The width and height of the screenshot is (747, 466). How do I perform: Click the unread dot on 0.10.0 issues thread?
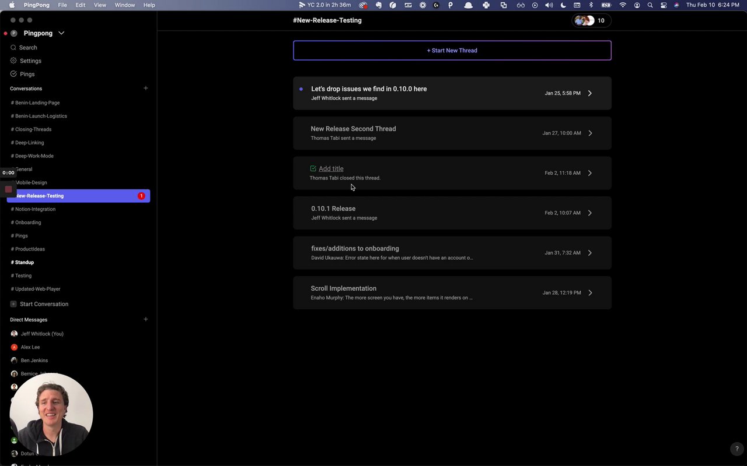(301, 89)
